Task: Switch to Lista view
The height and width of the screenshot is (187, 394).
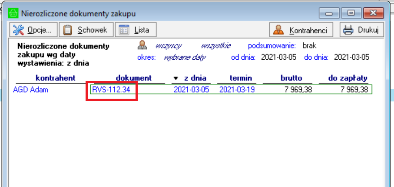Action: pos(135,30)
